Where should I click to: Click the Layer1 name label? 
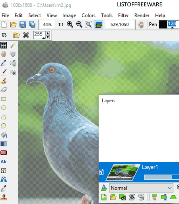[150, 167]
